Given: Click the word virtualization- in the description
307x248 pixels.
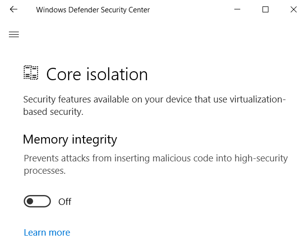Looking at the screenshot, I should 258,99.
